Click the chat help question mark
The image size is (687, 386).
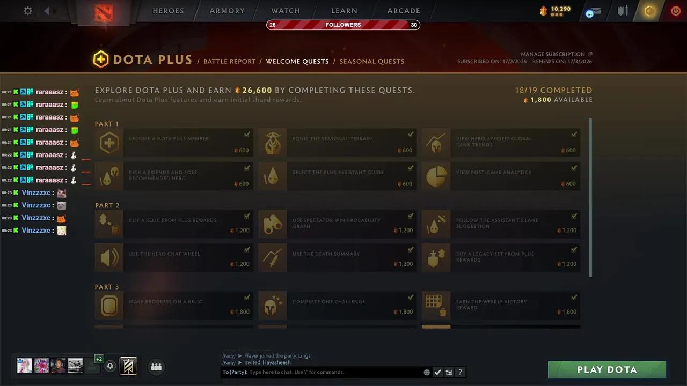pyautogui.click(x=460, y=372)
